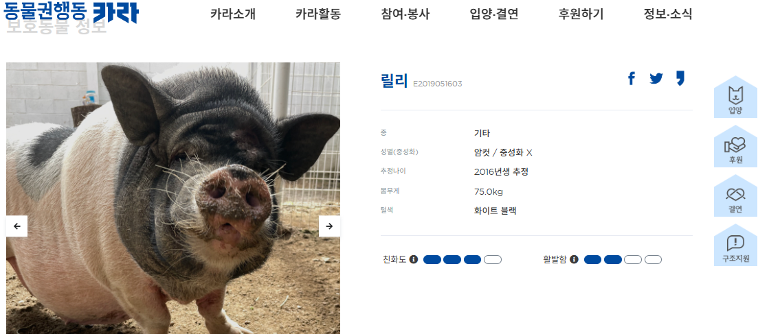Share this animal page on Twitter
Image resolution: width=780 pixels, height=334 pixels.
click(x=656, y=78)
